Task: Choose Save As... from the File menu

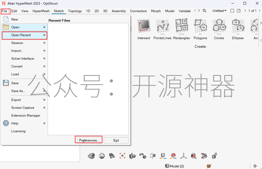Action: 25,91
